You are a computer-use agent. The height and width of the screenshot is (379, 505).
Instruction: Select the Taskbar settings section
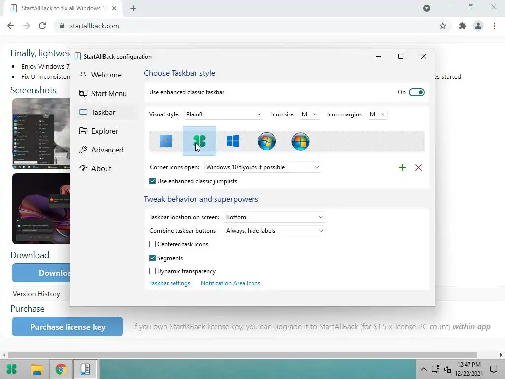point(105,113)
